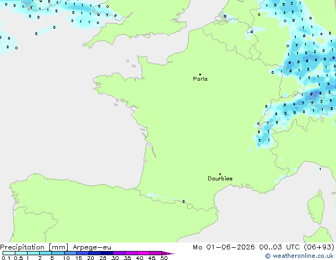Click the Paris location dot marker

200,74
